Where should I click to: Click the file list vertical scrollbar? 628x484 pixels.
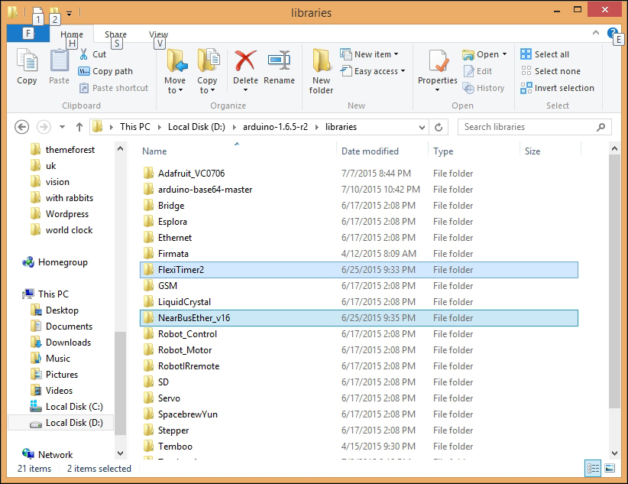click(x=614, y=281)
